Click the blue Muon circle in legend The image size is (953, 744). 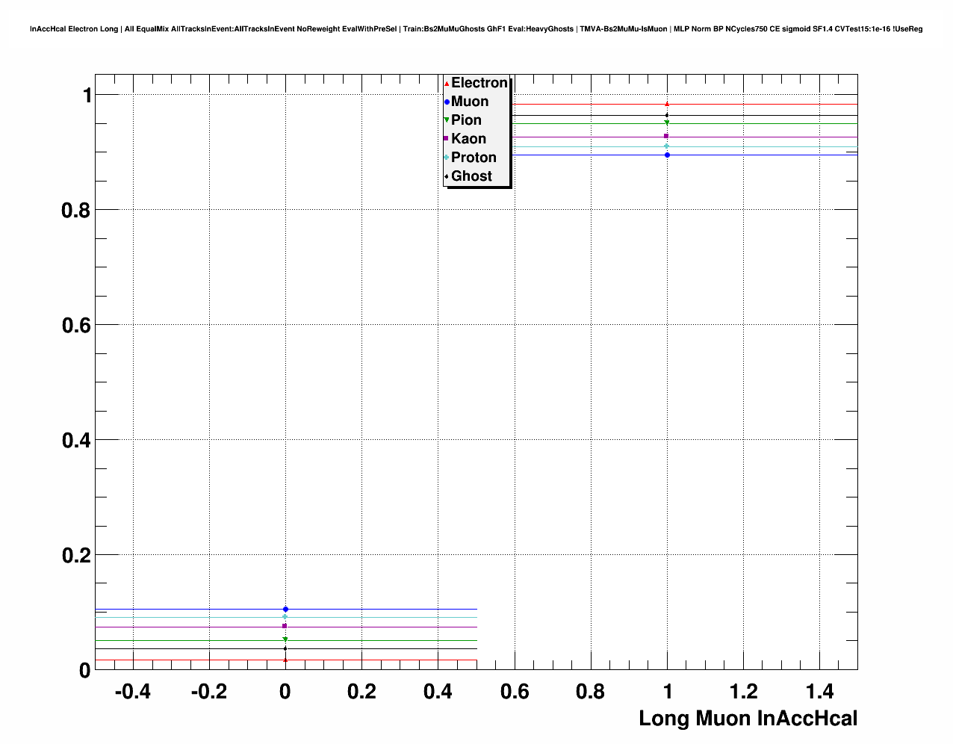pos(446,102)
